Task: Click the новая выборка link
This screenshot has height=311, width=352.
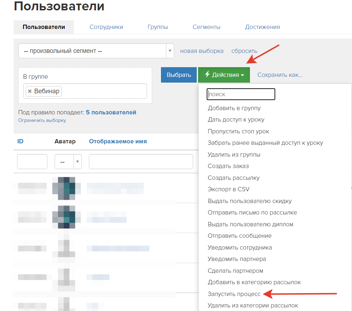Action: pyautogui.click(x=202, y=51)
